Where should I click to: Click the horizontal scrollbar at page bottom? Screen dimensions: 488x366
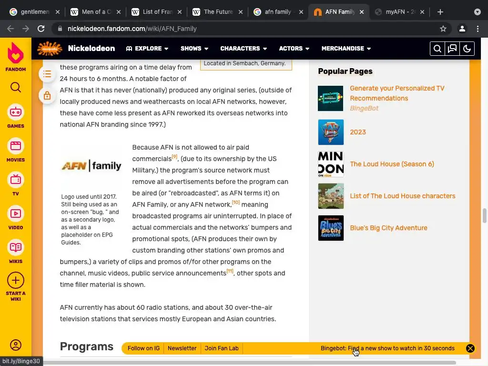[250, 363]
